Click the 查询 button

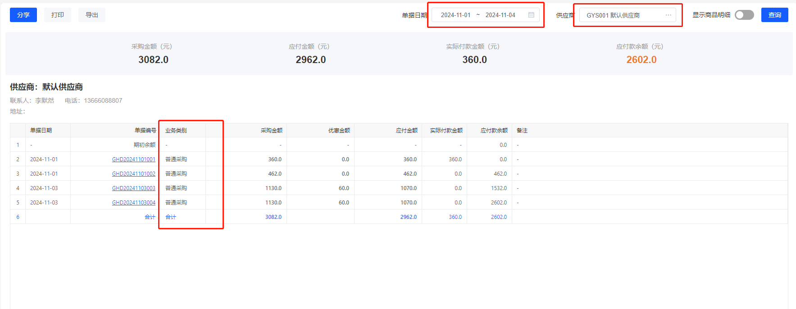click(774, 15)
